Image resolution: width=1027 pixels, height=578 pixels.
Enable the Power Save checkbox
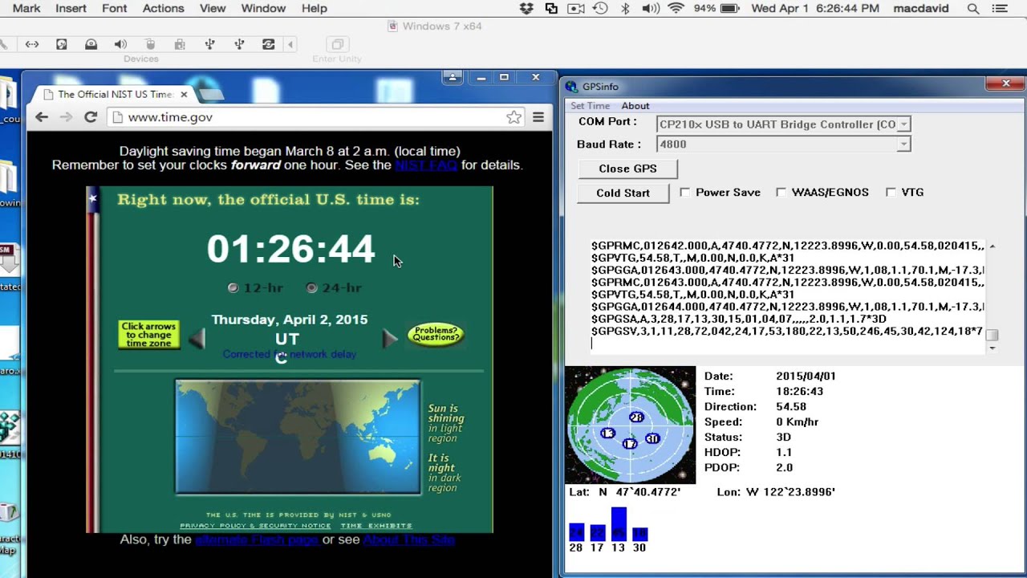(684, 193)
